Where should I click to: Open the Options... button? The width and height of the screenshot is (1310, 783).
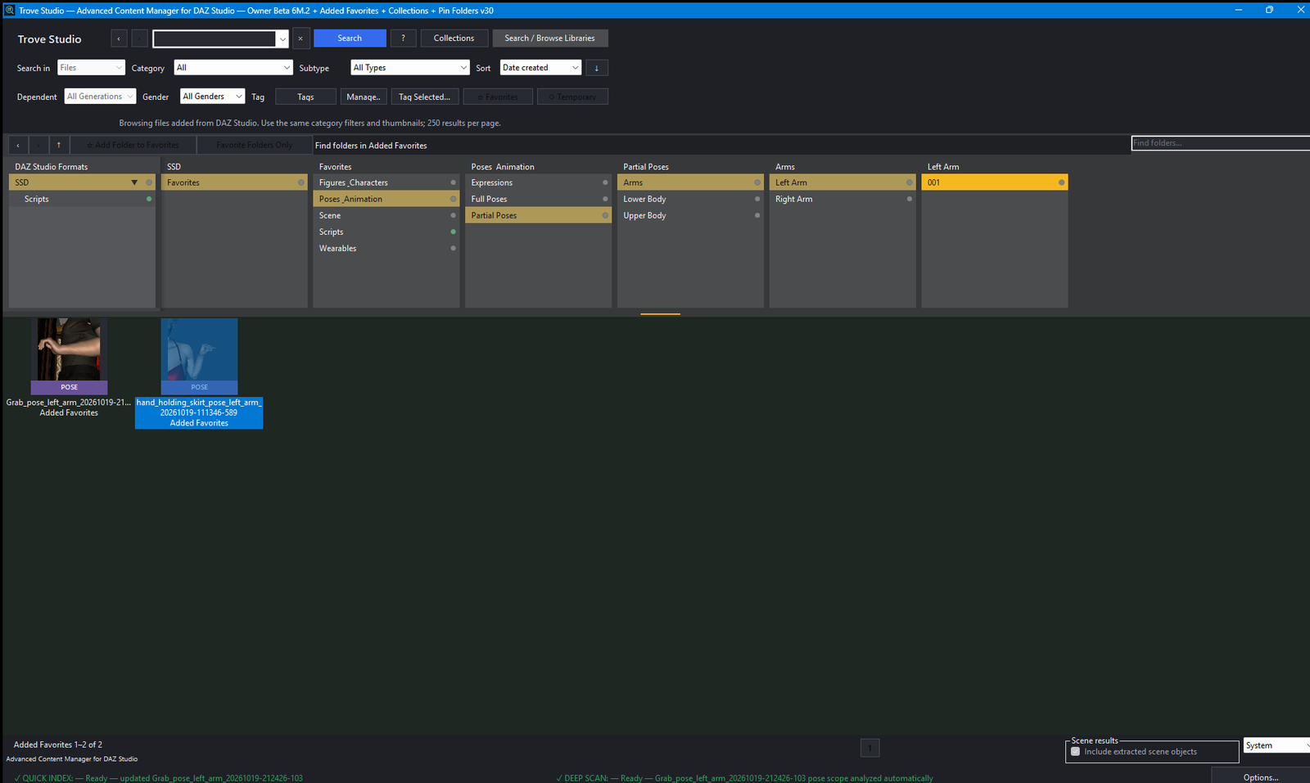(1261, 776)
